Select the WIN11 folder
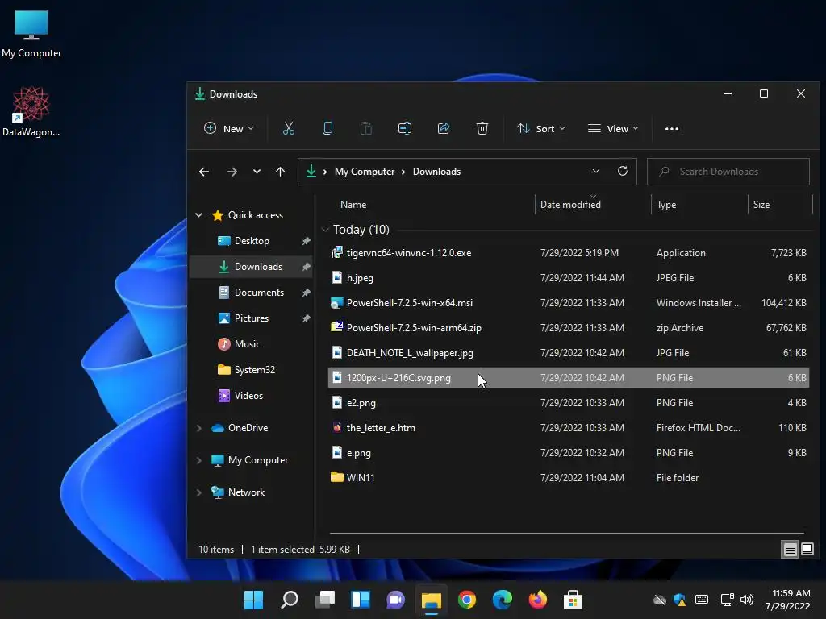826x619 pixels. [569, 477]
